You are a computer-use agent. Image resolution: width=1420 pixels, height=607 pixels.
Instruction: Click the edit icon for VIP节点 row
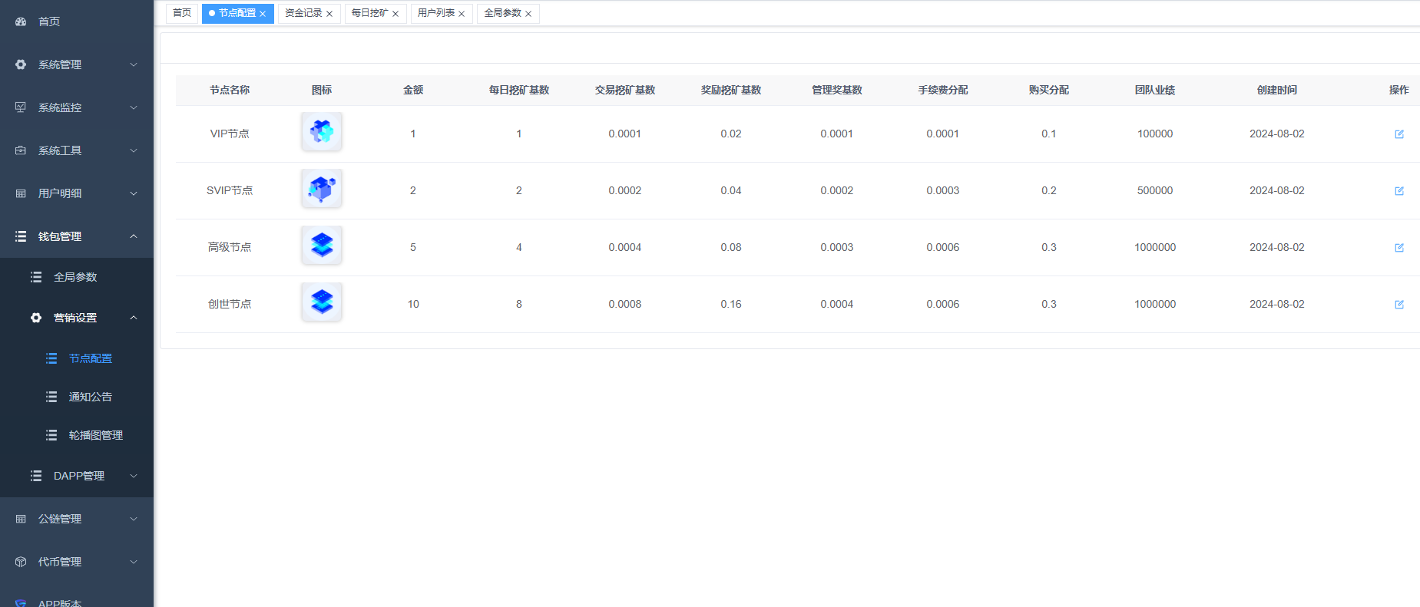1398,134
